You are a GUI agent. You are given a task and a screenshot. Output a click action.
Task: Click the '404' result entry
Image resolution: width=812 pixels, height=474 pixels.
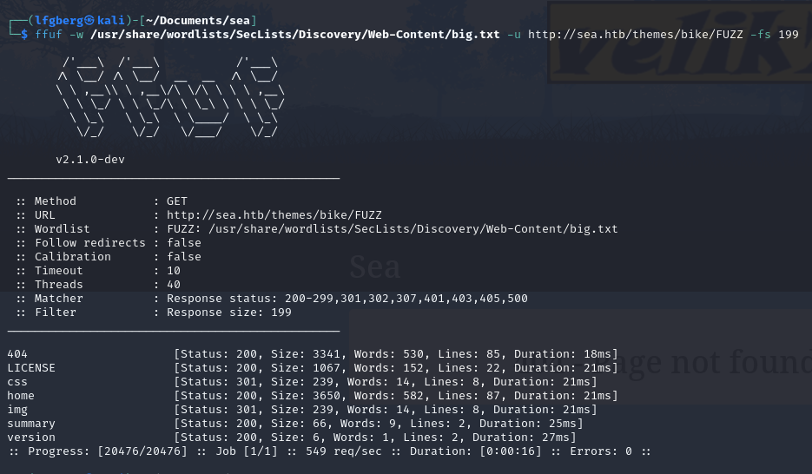[17, 354]
